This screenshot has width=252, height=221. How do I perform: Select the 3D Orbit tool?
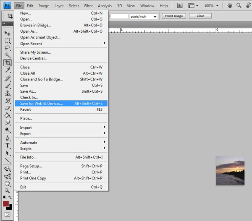point(8,176)
